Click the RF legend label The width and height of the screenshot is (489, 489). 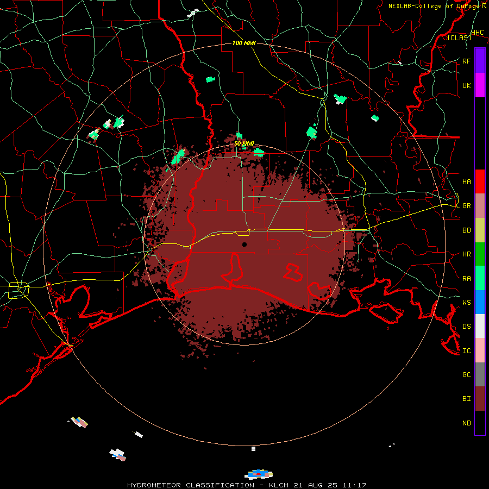click(466, 61)
